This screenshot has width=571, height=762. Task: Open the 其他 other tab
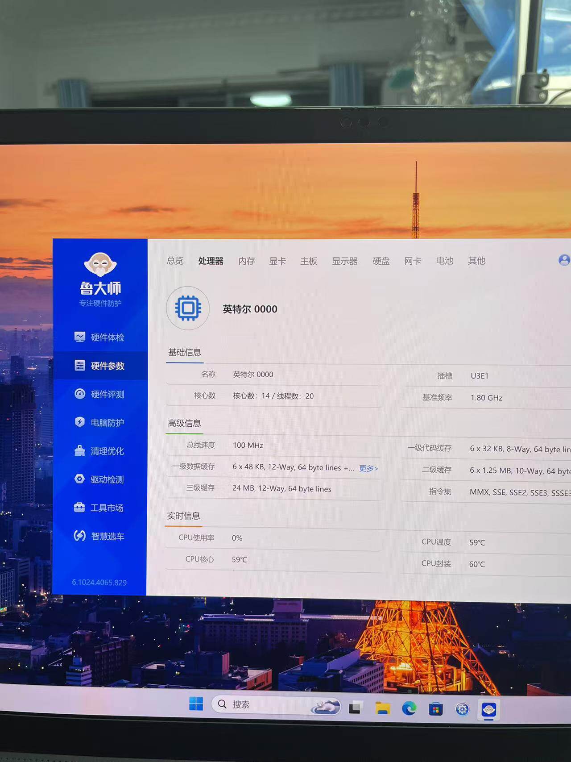pyautogui.click(x=476, y=261)
